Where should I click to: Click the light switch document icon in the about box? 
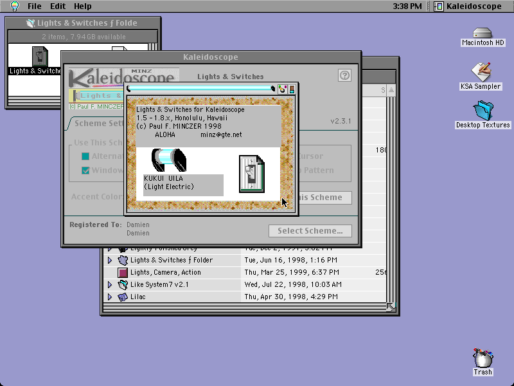click(252, 174)
